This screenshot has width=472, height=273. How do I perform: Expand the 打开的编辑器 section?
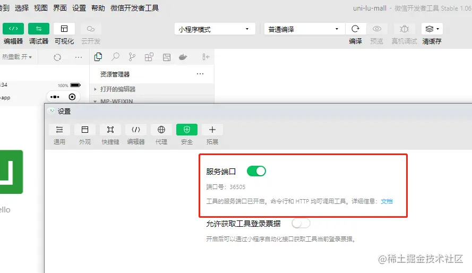pos(152,89)
